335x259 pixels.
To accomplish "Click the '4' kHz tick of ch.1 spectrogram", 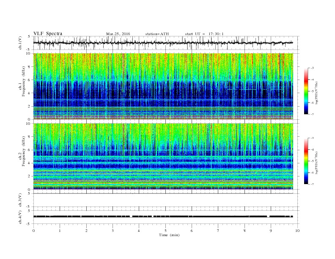I will (x=30, y=93).
